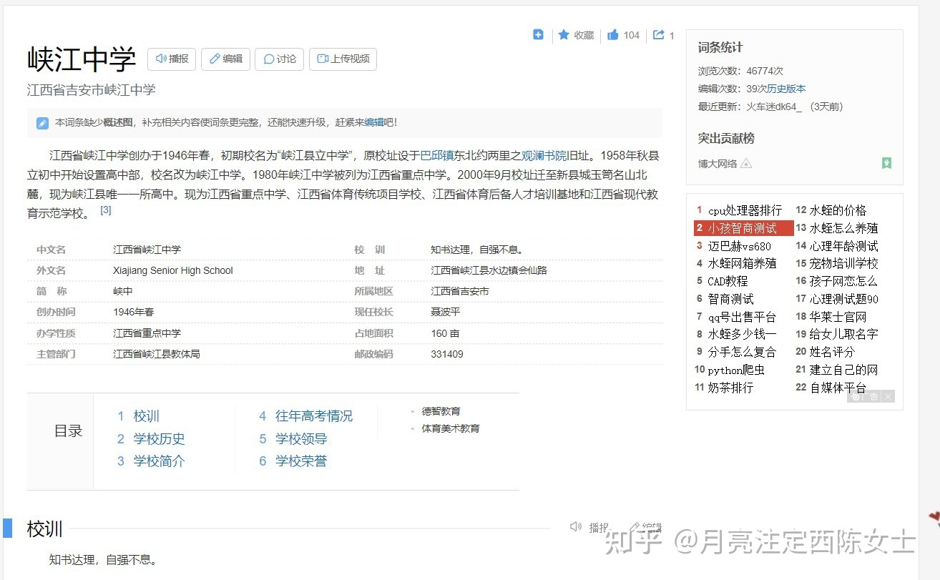Click the green badge icon in 突出贡献榜 panel
940x580 pixels.
[x=887, y=163]
